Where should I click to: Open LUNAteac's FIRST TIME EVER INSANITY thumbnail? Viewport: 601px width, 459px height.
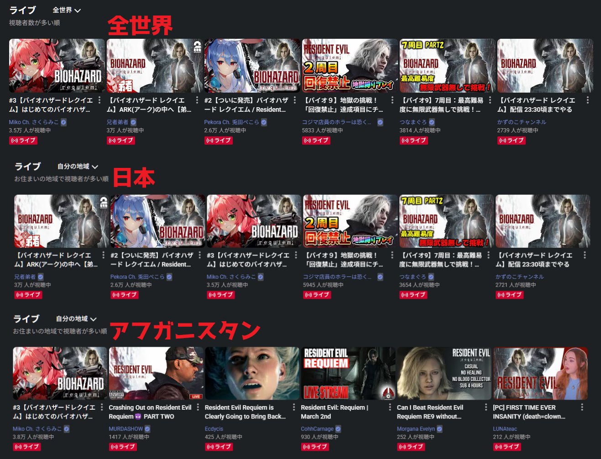pos(540,373)
